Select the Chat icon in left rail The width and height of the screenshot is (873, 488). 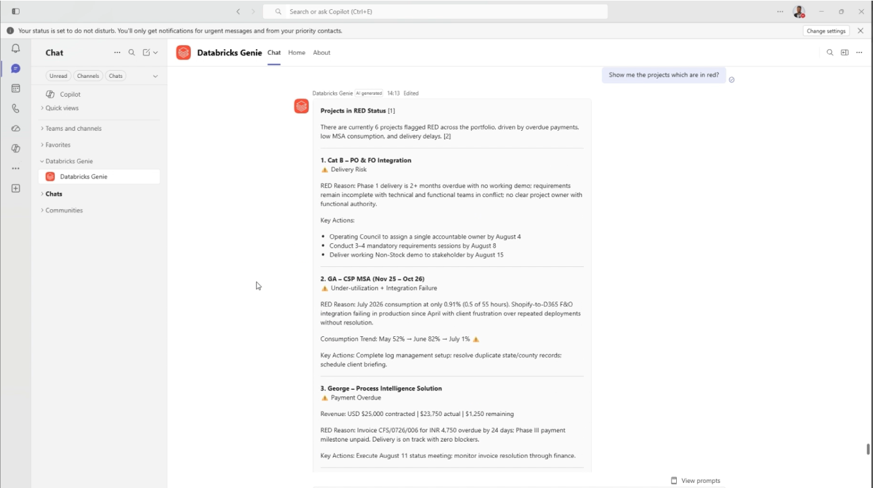point(16,68)
